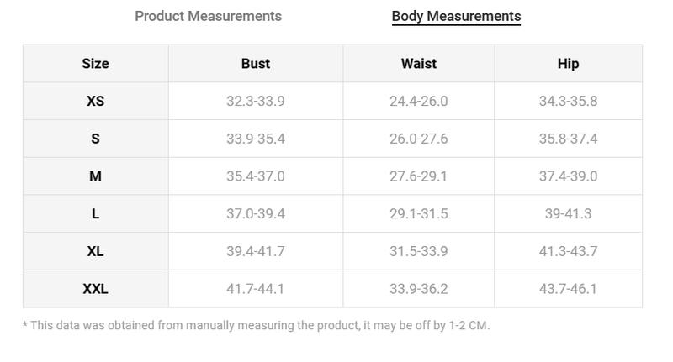Select the L size row label
673x362 pixels.
click(95, 214)
